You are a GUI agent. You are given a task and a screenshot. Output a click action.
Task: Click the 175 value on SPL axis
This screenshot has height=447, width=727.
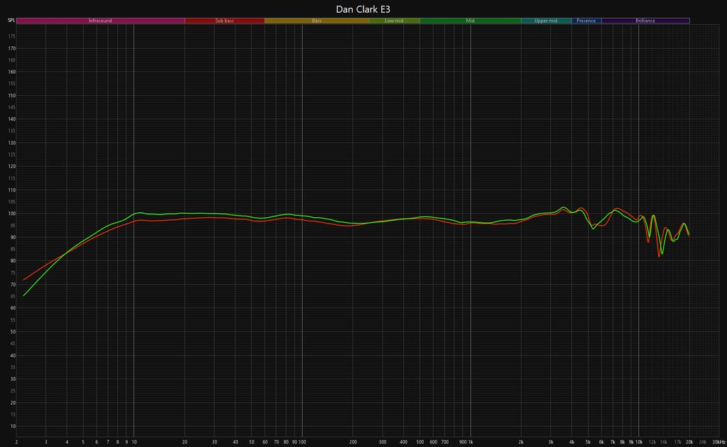pos(12,48)
